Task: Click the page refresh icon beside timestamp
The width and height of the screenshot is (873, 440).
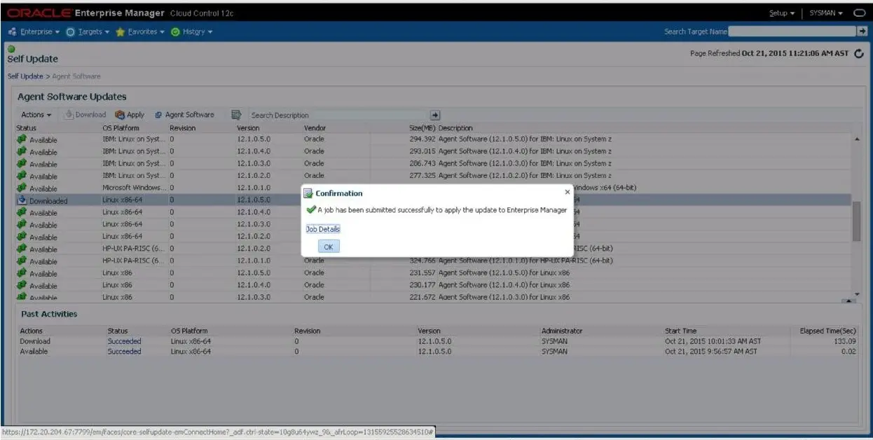Action: point(859,55)
